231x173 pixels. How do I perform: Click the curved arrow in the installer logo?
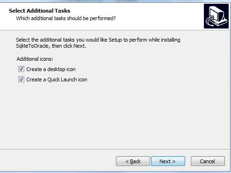pyautogui.click(x=210, y=21)
